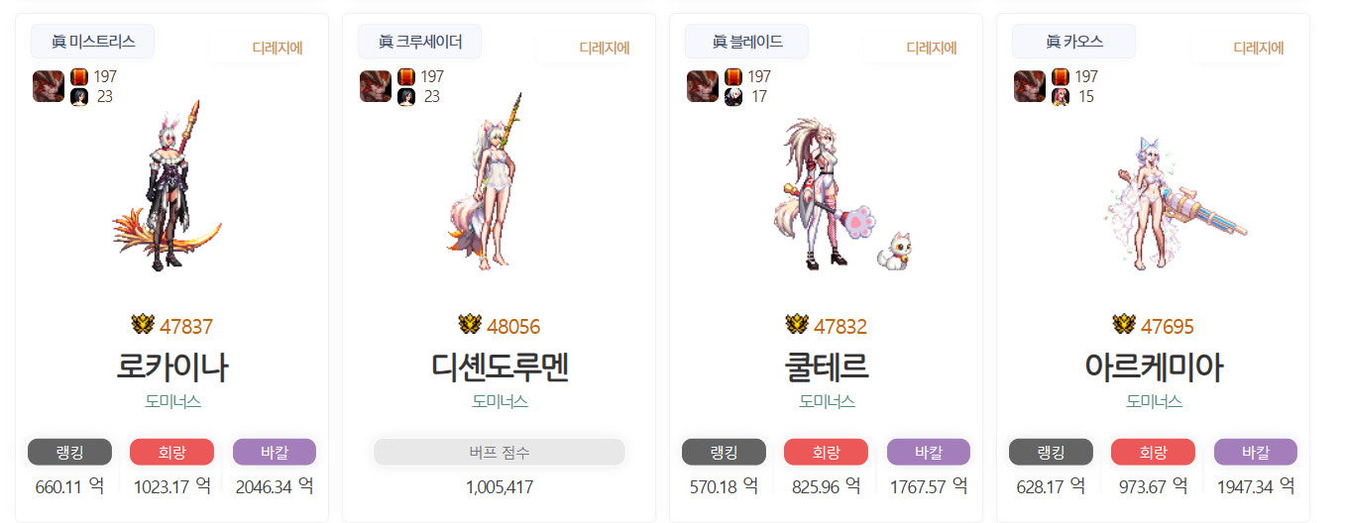
Task: Click the 도미너스 guild name under 아르케미아
Action: click(1154, 402)
